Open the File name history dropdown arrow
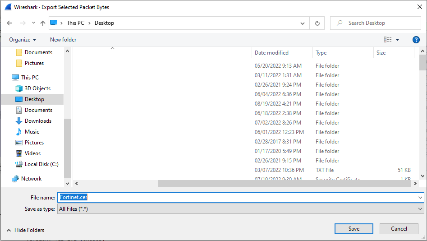Screen dimensions: 427x241 [x=421, y=197]
